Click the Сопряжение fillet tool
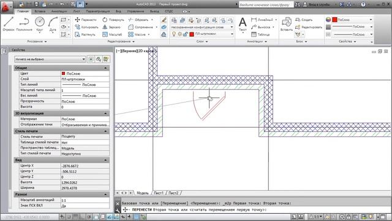The image size is (392, 221). [x=140, y=27]
